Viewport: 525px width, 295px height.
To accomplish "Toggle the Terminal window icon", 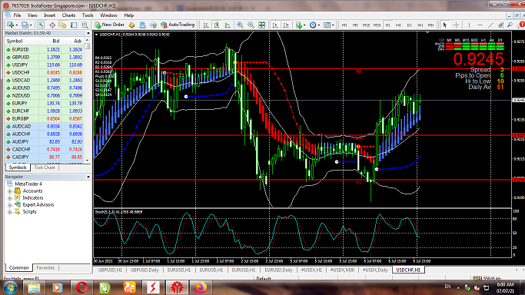I will (x=74, y=25).
